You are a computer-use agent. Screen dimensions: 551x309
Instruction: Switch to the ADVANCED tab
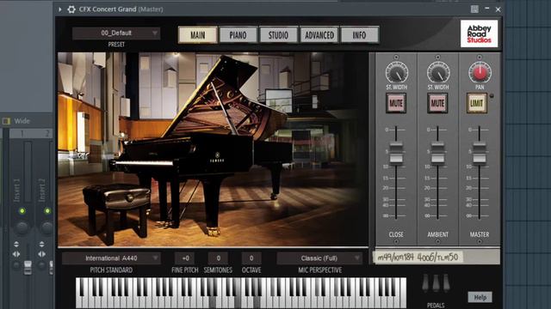coord(319,35)
